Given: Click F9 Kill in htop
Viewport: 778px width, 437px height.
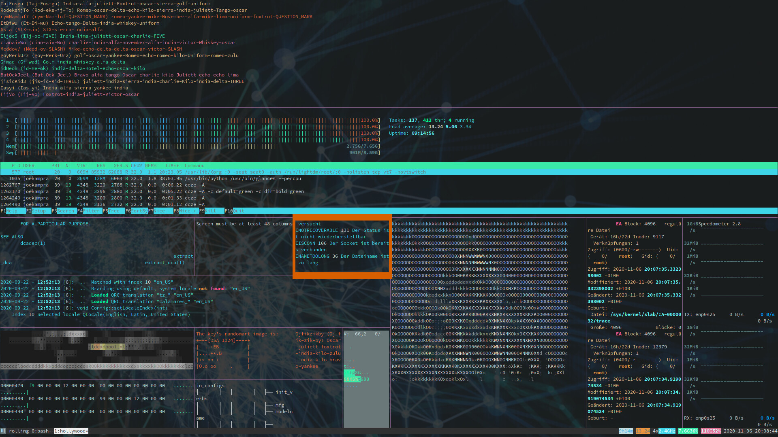Looking at the screenshot, I should coord(212,211).
